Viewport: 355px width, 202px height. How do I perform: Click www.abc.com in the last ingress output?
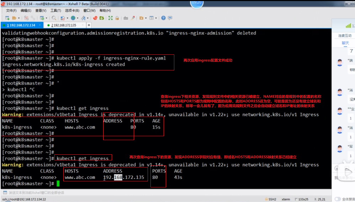pyautogui.click(x=80, y=177)
